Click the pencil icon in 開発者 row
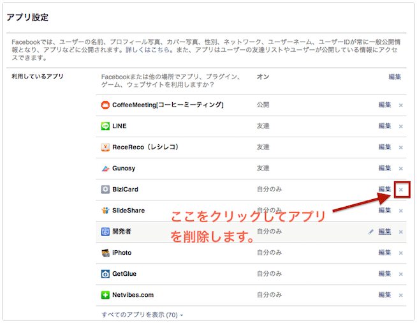Viewport: 417px width, 323px height. tap(370, 232)
